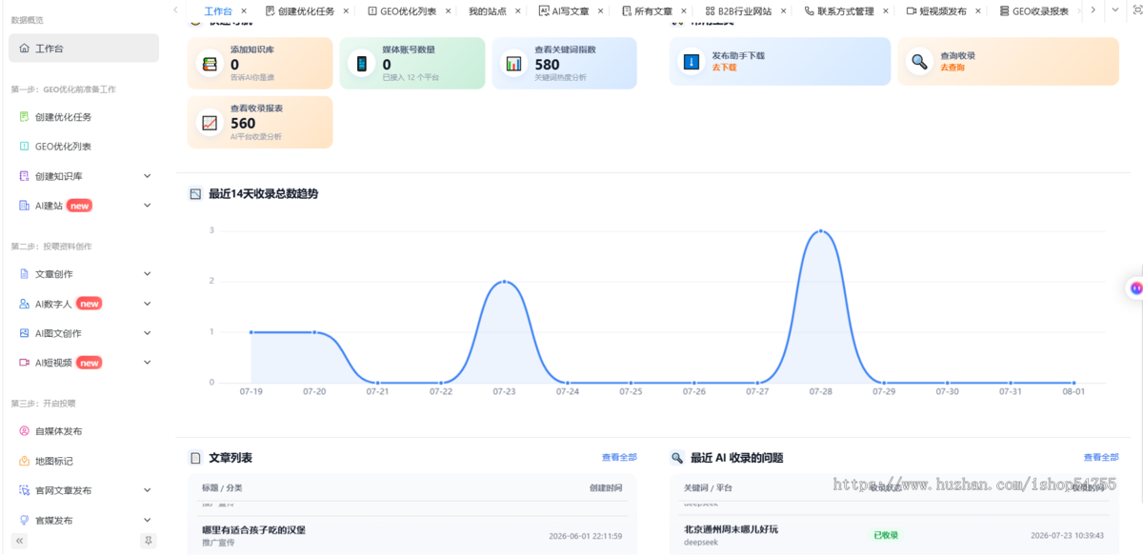The height and width of the screenshot is (555, 1143).
Task: Click the 07-19 chart data point
Action: [251, 332]
